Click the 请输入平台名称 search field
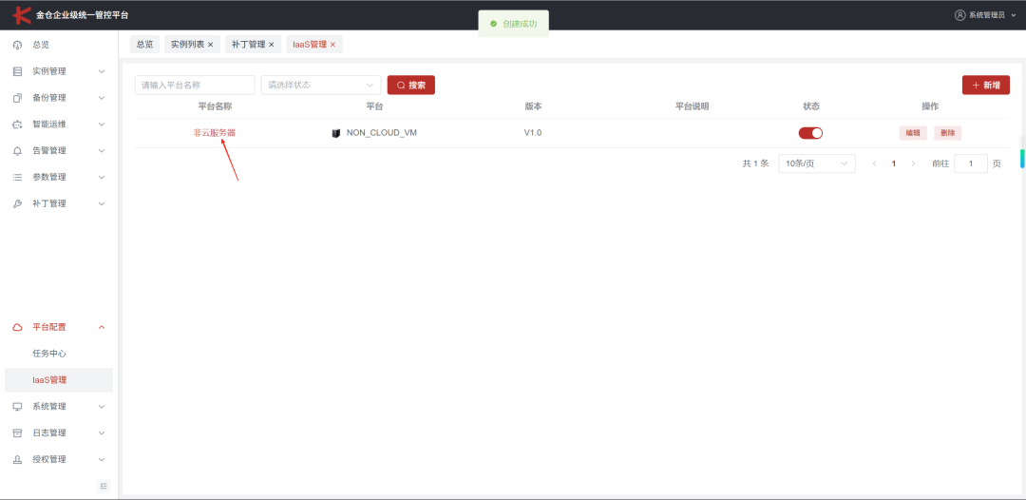 [x=195, y=86]
